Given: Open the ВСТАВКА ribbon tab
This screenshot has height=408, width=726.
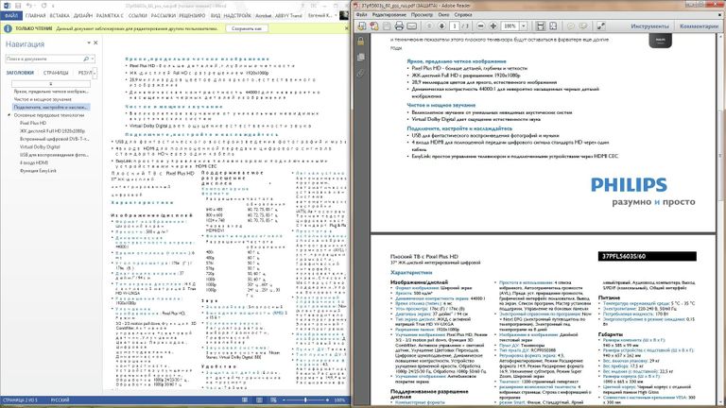Looking at the screenshot, I should click(60, 16).
